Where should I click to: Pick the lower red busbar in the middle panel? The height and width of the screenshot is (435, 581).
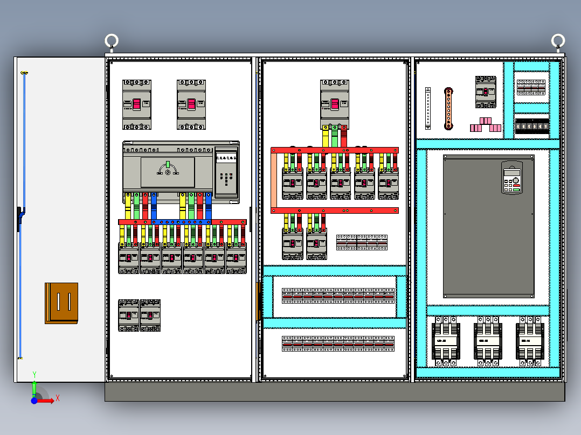(x=335, y=211)
